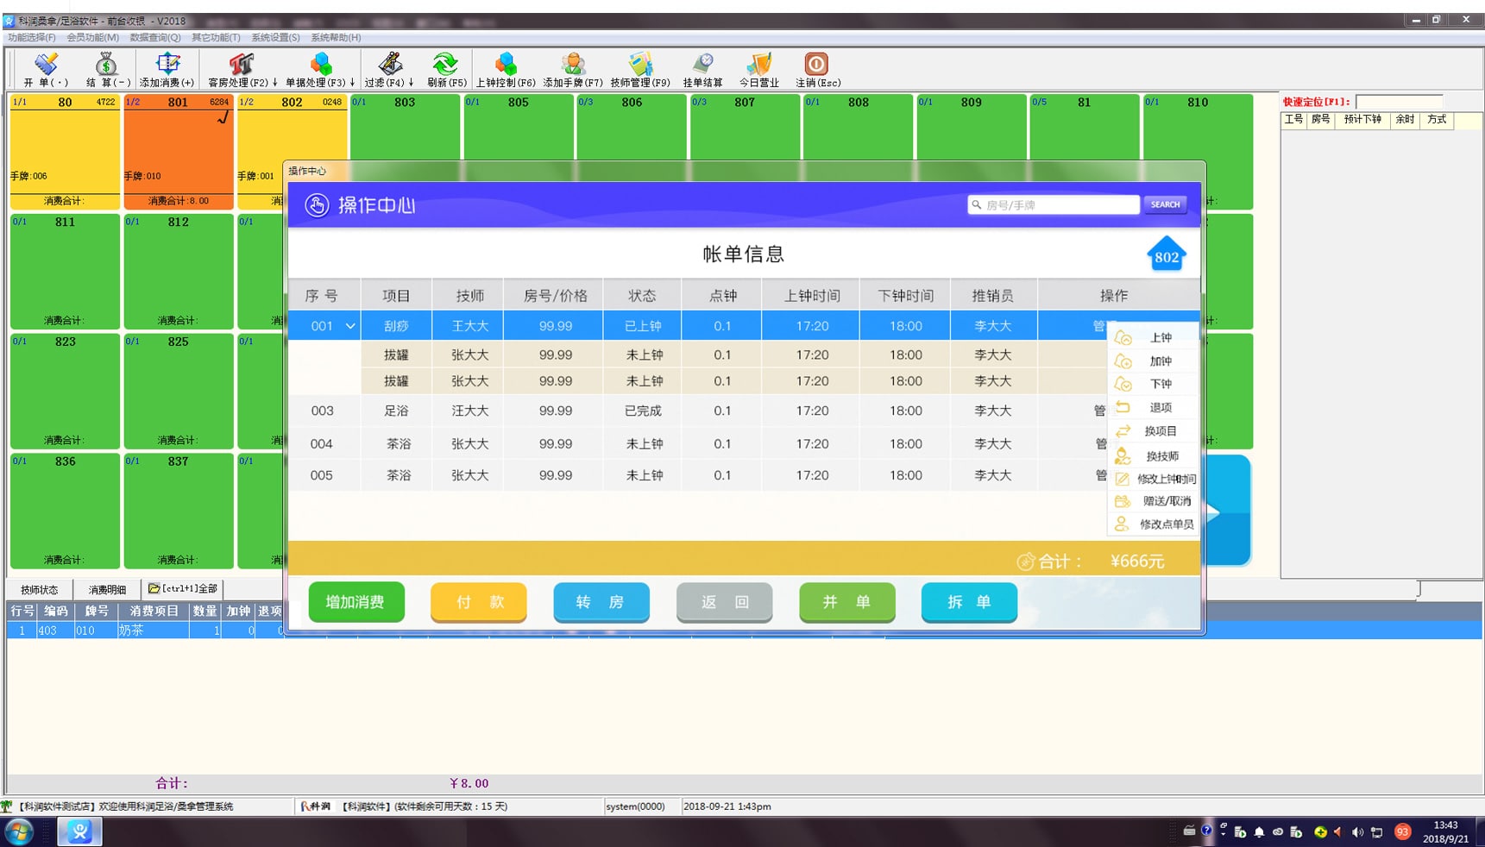Image resolution: width=1485 pixels, height=847 pixels.
Task: Open 上钟控制 (F6) toolbar icon
Action: tap(506, 69)
